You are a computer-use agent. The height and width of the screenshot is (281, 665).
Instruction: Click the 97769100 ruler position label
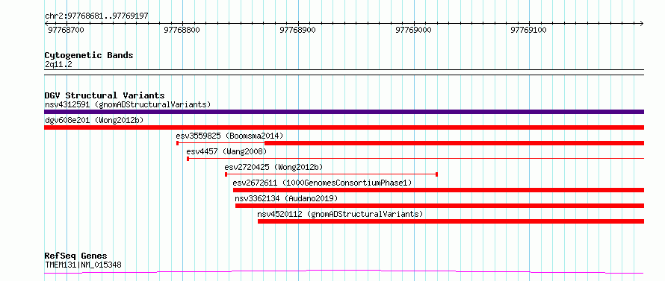pos(528,30)
